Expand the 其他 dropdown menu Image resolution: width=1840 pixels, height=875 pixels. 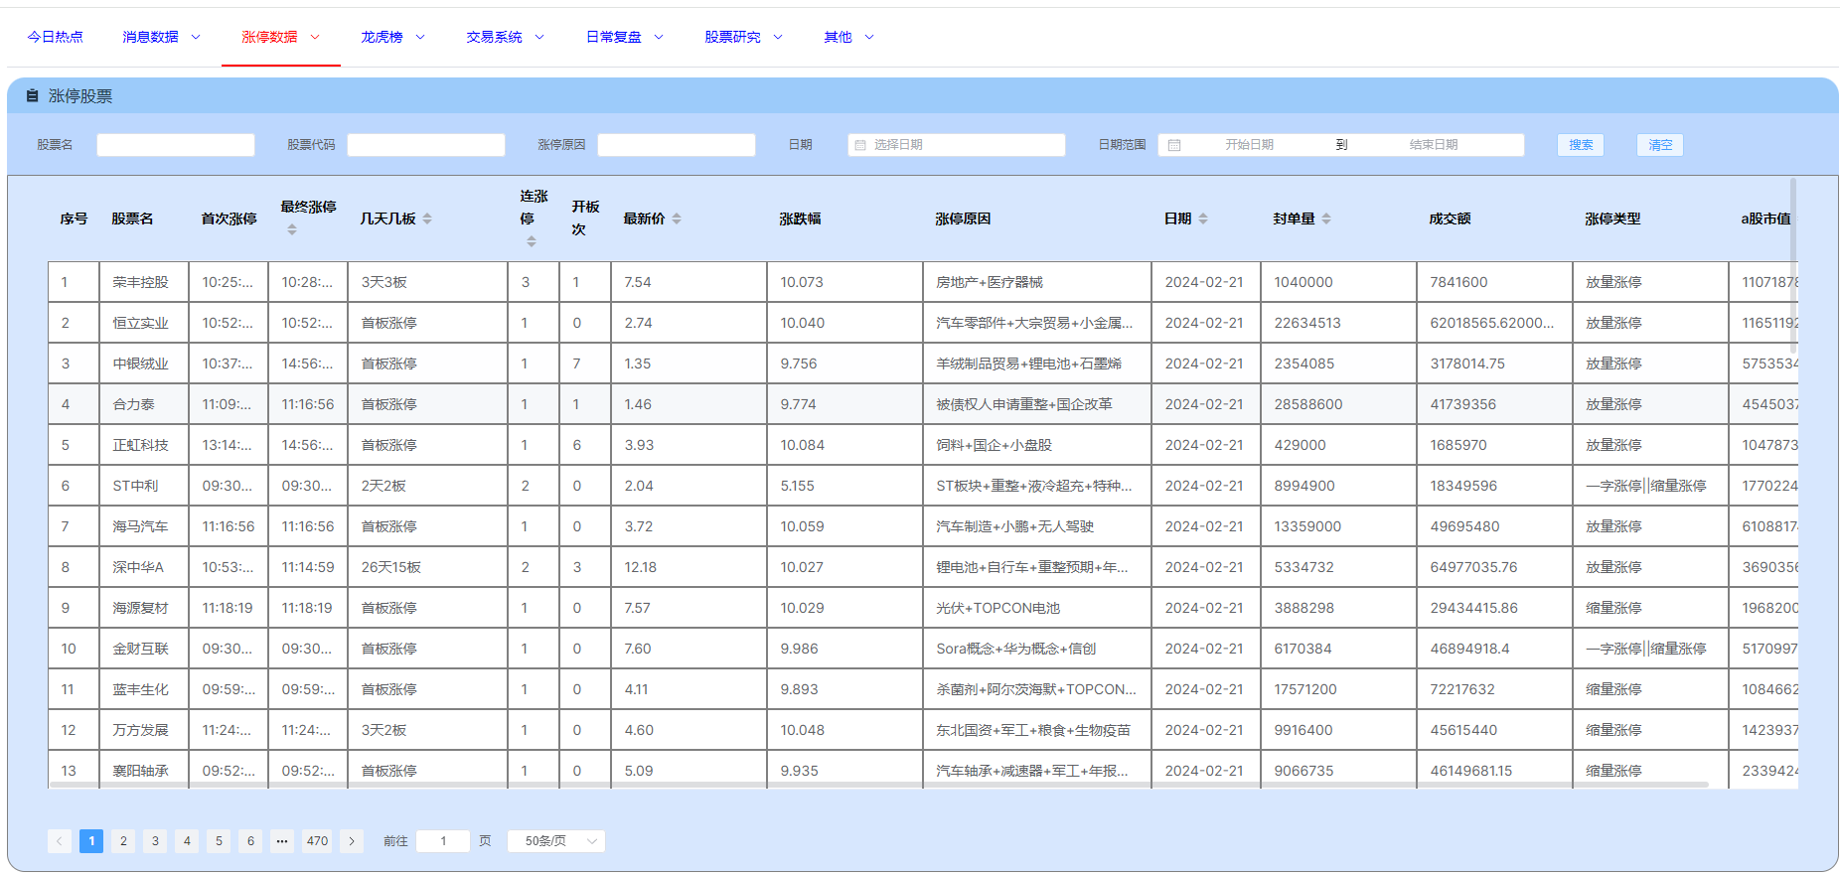tap(848, 37)
